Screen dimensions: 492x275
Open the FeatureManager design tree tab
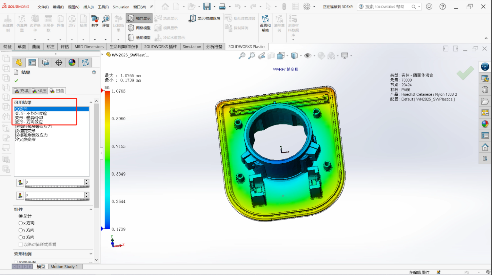[19, 62]
